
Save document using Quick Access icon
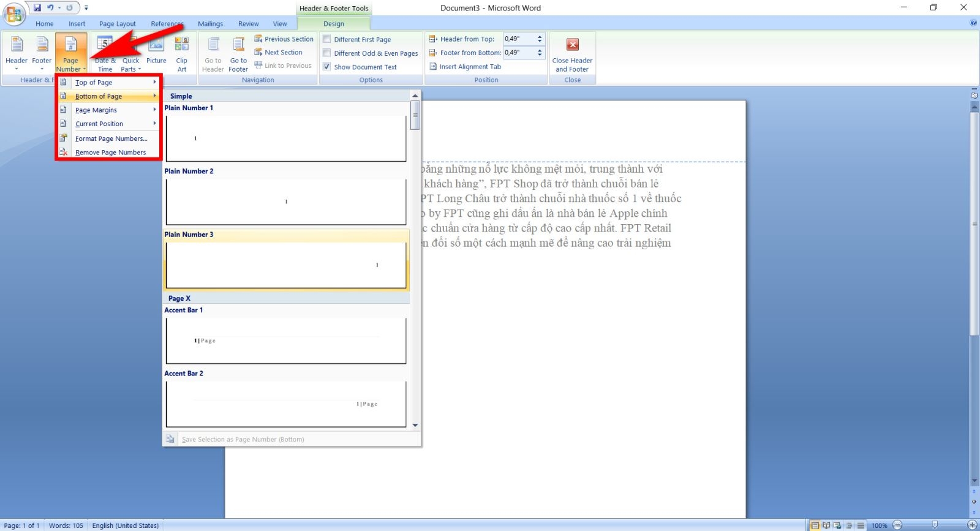pos(37,7)
